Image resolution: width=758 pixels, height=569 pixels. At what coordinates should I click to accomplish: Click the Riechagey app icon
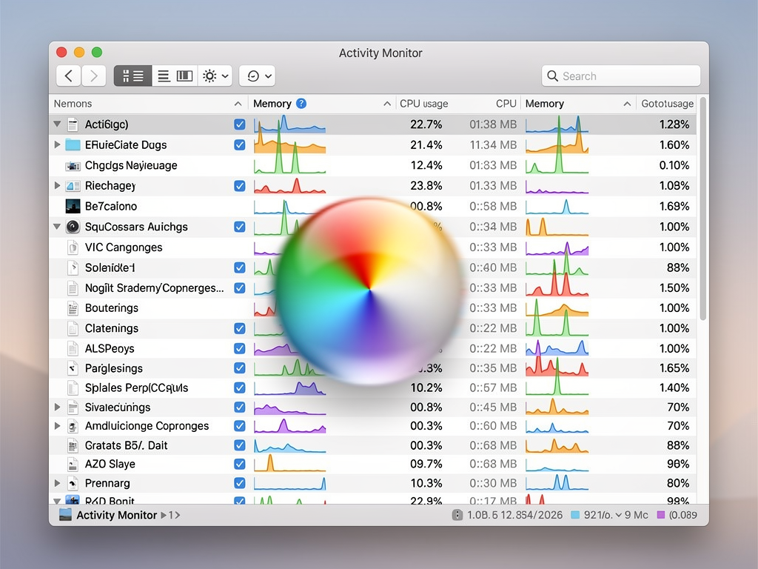click(73, 186)
